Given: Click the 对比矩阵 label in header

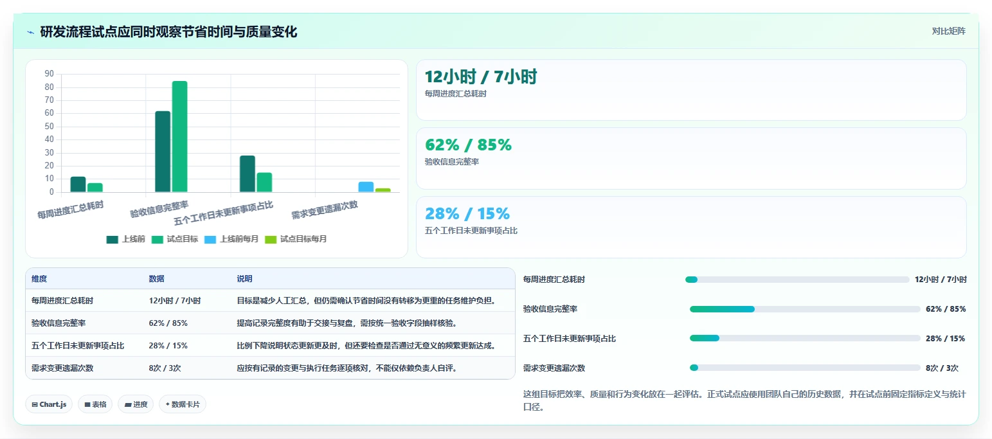Looking at the screenshot, I should pos(948,31).
